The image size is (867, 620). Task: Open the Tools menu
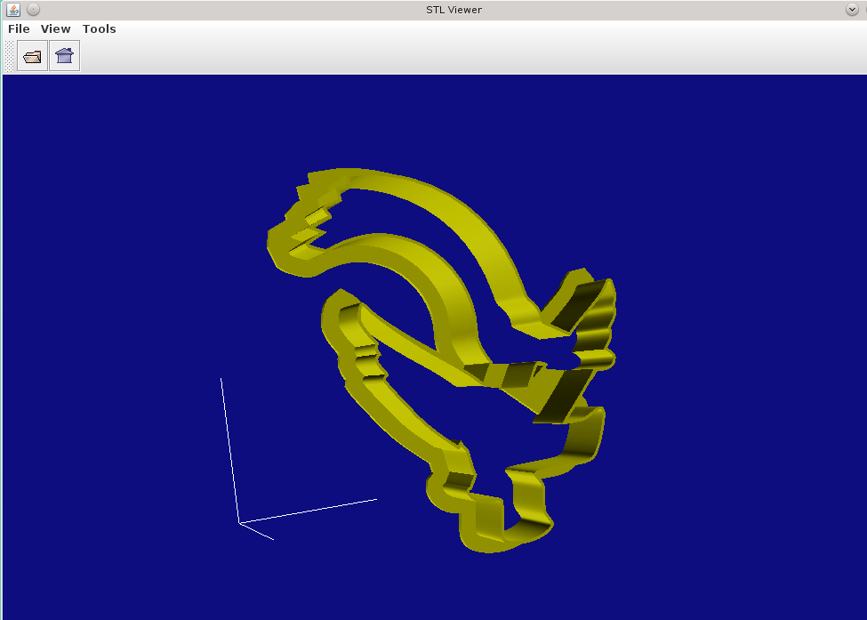click(98, 28)
